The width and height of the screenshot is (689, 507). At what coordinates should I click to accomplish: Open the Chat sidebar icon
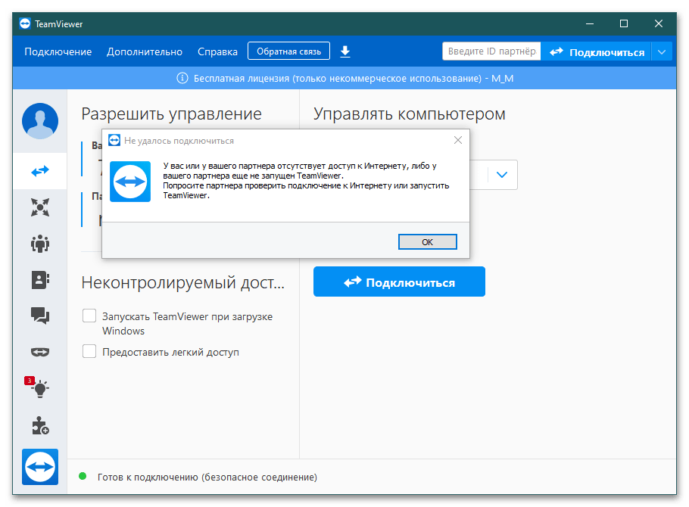click(x=40, y=316)
